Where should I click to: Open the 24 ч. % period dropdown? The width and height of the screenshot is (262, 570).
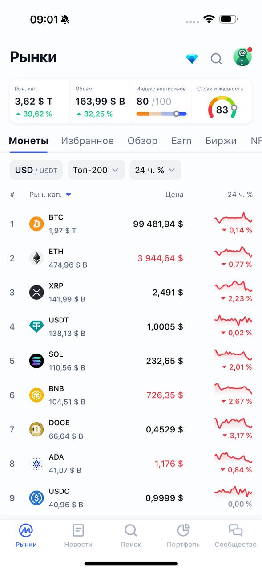click(x=156, y=170)
